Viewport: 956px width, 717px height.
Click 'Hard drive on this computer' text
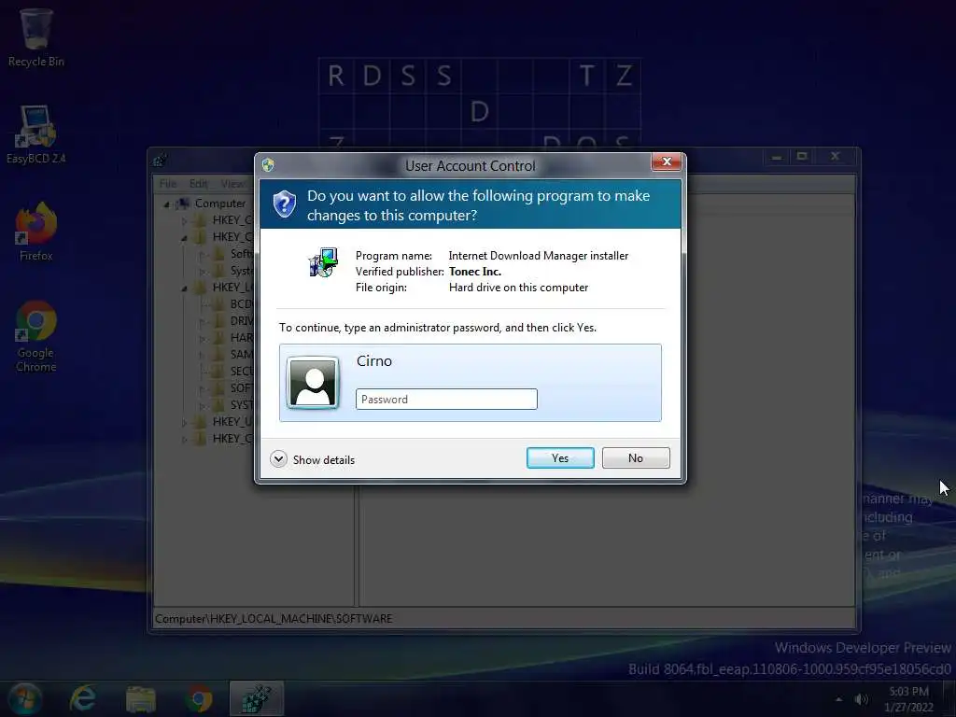[518, 288]
